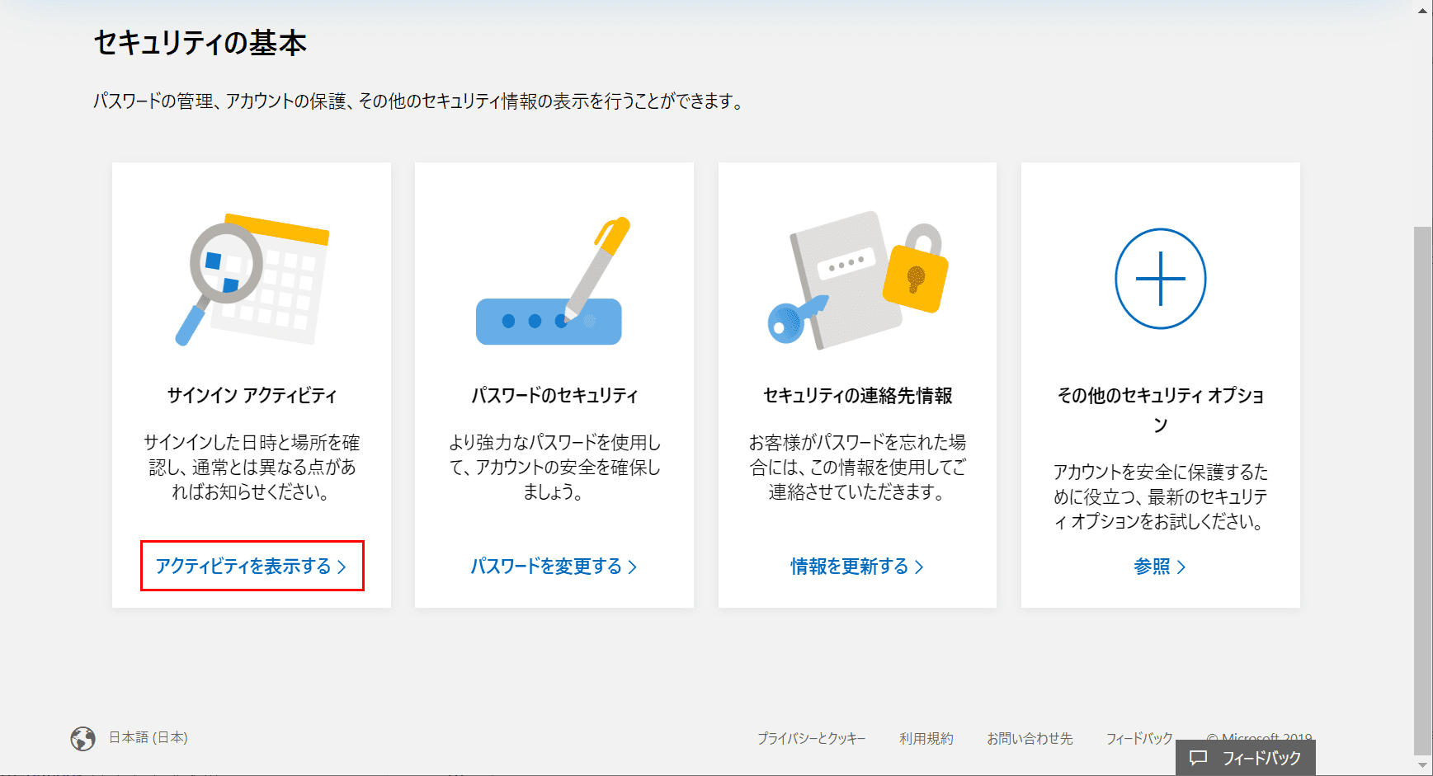Click the notebook with padlock and key icon

pos(858,280)
